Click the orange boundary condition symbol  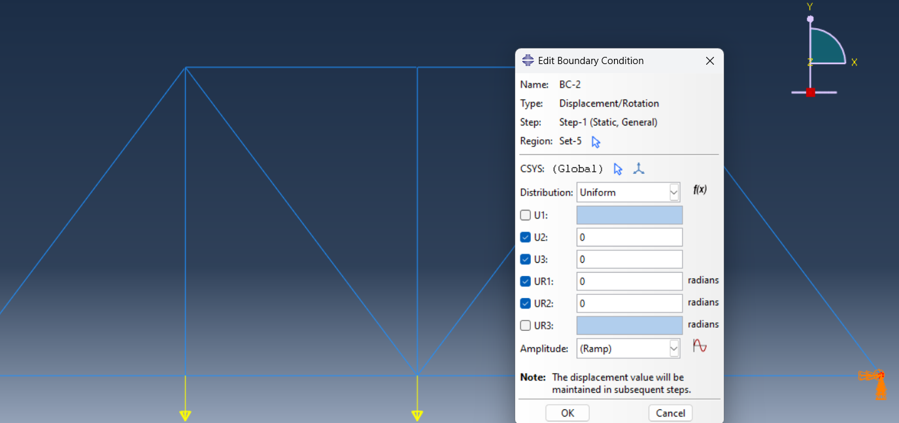[874, 384]
